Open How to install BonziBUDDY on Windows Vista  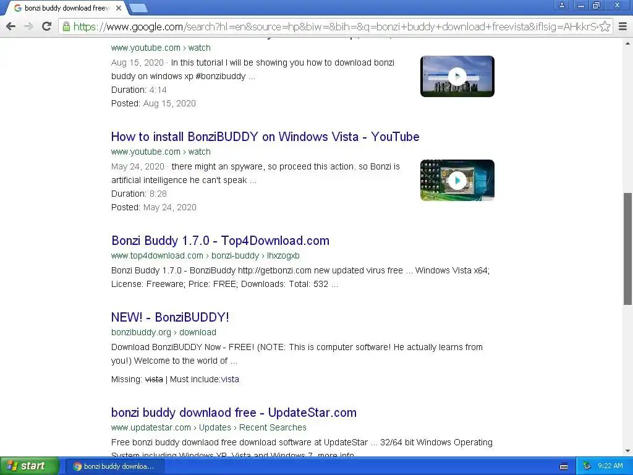(265, 137)
